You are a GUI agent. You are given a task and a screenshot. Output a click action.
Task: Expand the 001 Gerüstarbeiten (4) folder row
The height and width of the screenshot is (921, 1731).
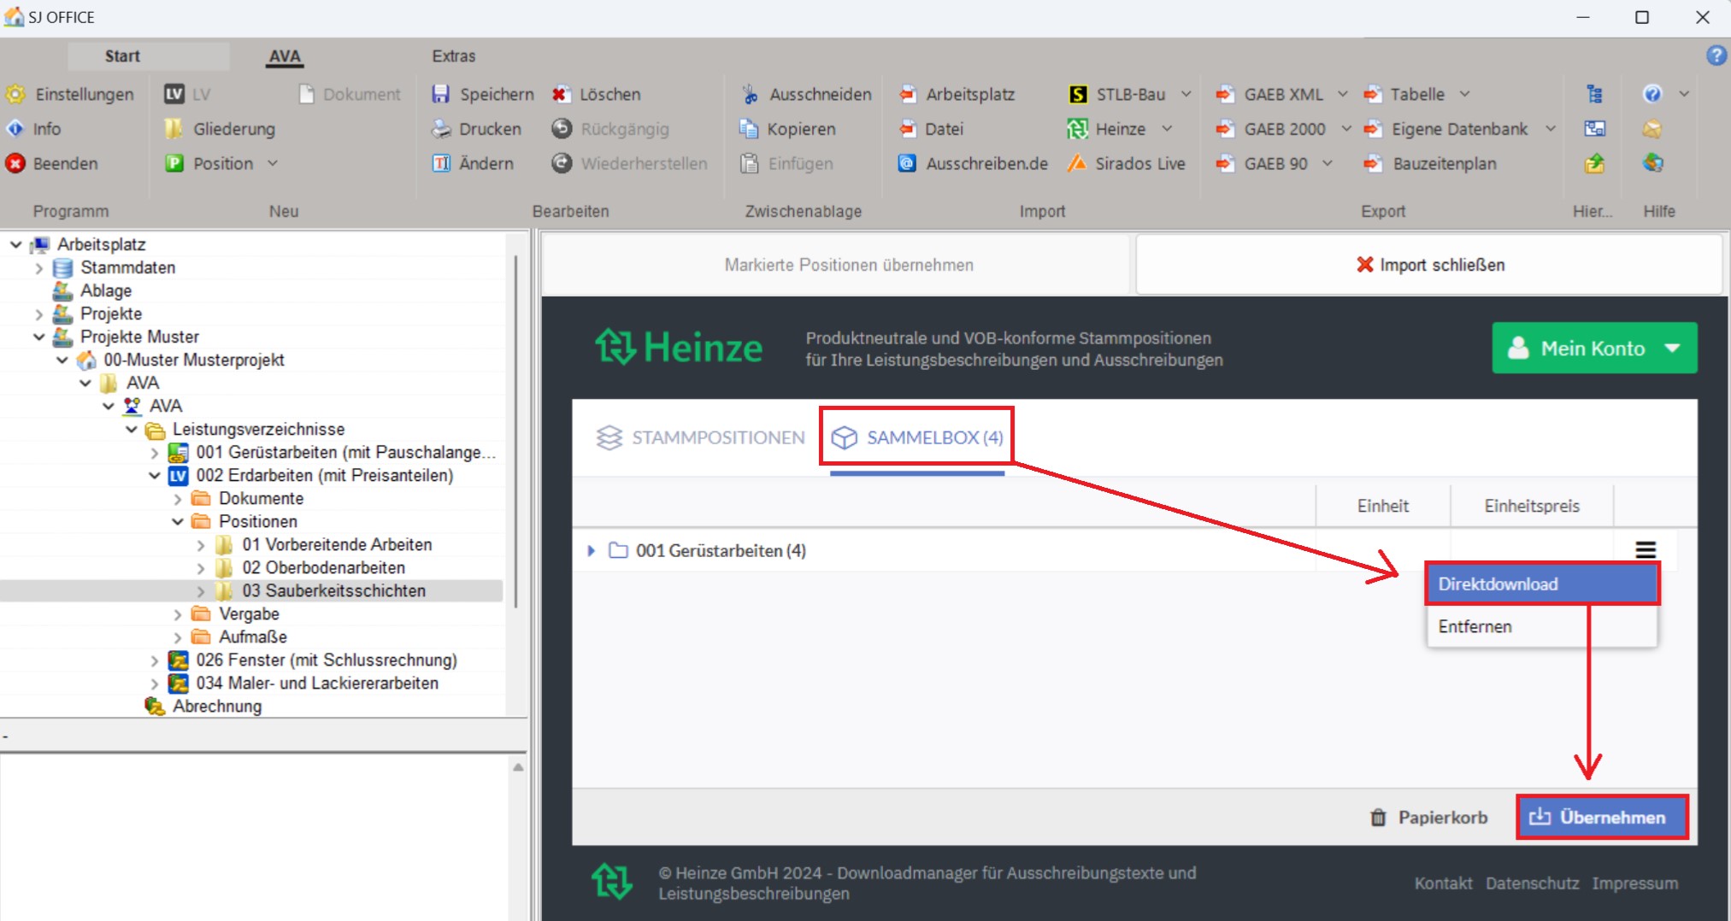(x=591, y=551)
